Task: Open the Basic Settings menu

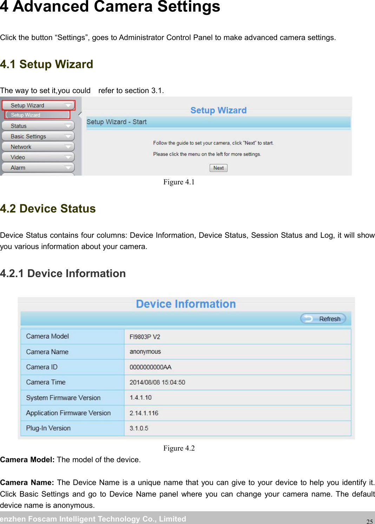Action: pyautogui.click(x=38, y=136)
